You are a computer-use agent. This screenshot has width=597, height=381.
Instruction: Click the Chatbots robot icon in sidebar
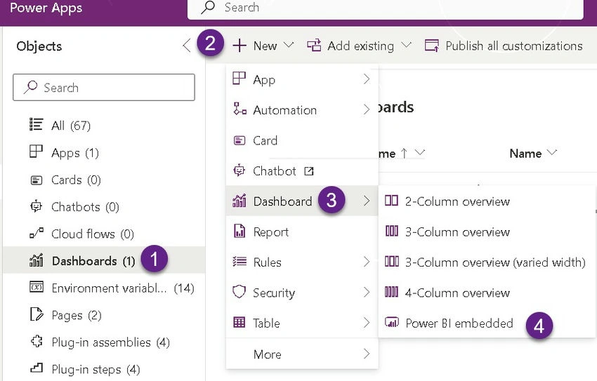[36, 206]
